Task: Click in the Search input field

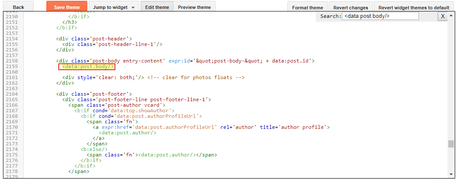Action: (x=380, y=16)
